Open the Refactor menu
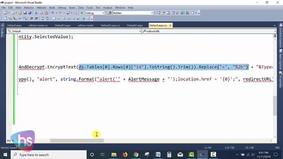Screen dimensions: 283x159 point(29,8)
